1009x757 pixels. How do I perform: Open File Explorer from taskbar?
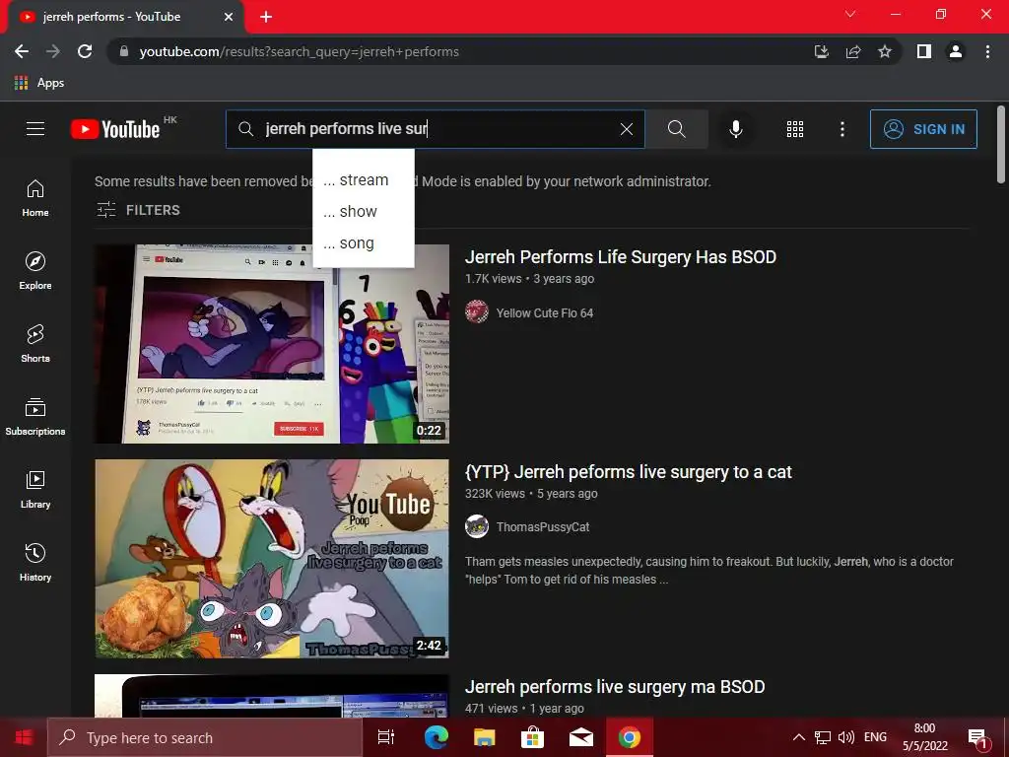[485, 737]
